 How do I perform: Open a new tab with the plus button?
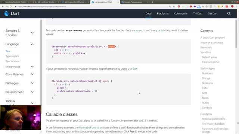click(x=152, y=2)
